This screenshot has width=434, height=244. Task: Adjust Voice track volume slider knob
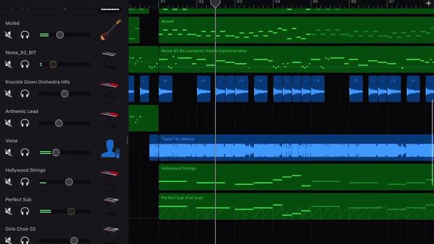click(x=56, y=152)
